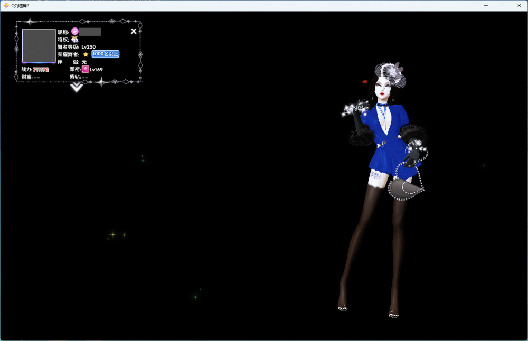Click the purple diamond privilege badge
Image resolution: width=528 pixels, height=341 pixels.
[x=75, y=40]
